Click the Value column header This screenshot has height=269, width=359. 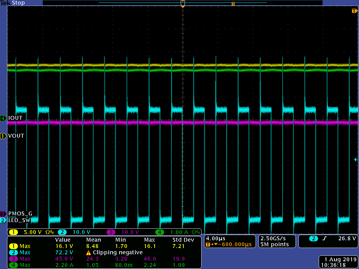(63, 240)
